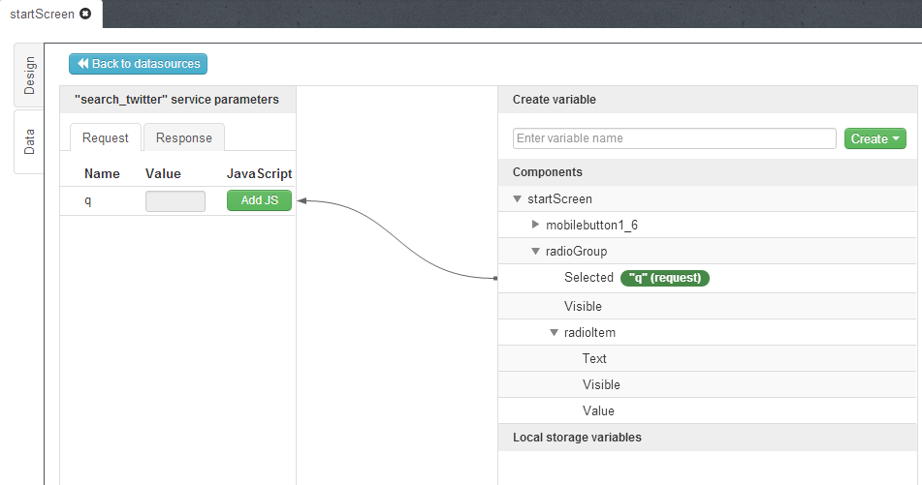This screenshot has height=485, width=922.
Task: Expand the mobilebutton1_6 node
Action: (x=535, y=226)
